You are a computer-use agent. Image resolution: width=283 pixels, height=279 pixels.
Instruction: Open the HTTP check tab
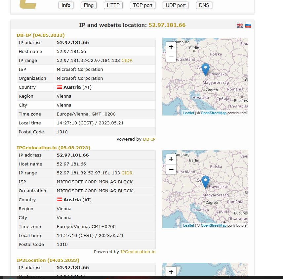(113, 5)
